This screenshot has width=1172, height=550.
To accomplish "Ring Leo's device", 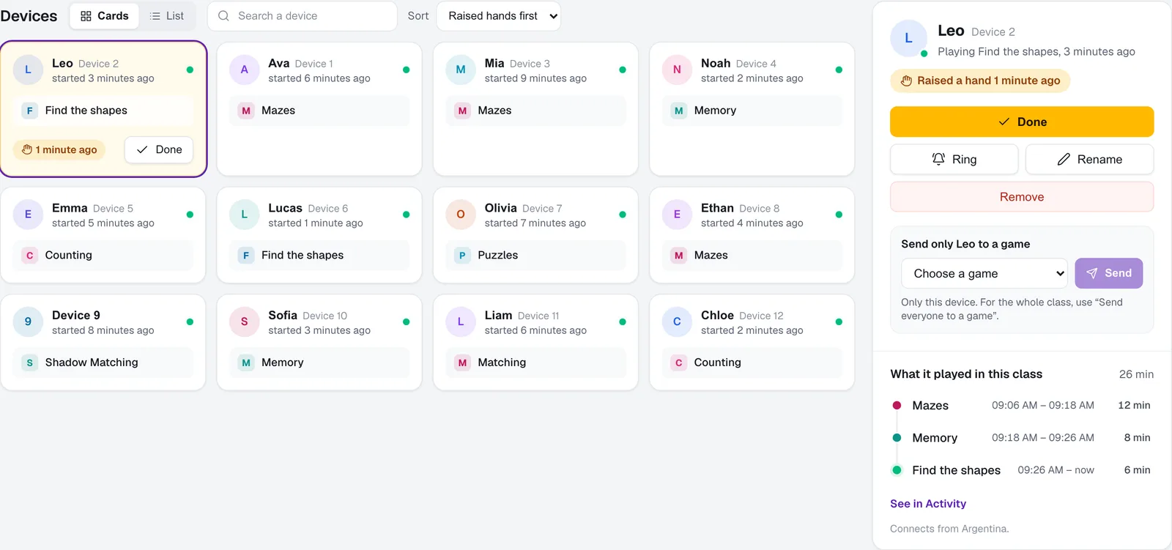I will [954, 160].
